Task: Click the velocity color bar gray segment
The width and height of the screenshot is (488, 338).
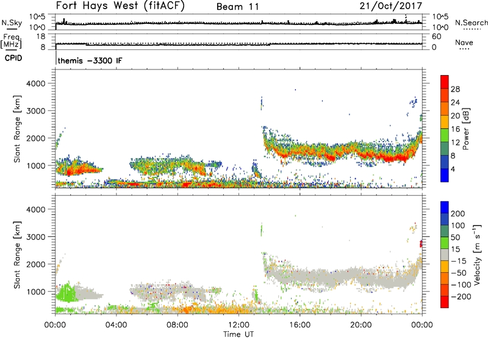Action: (445, 255)
